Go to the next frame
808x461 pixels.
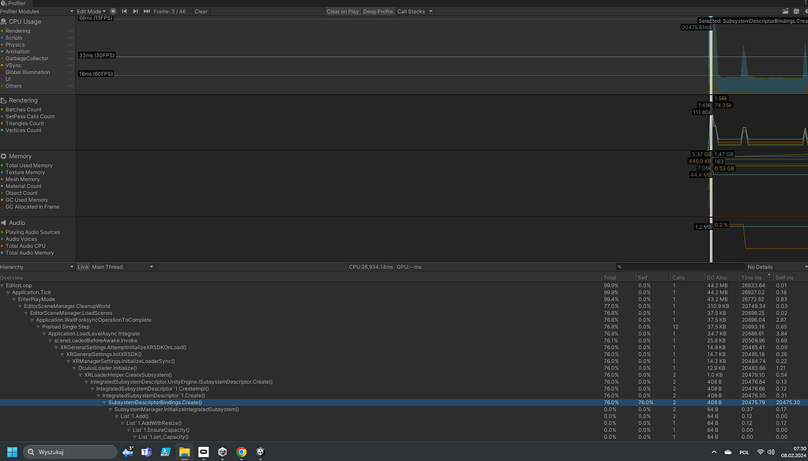134,11
